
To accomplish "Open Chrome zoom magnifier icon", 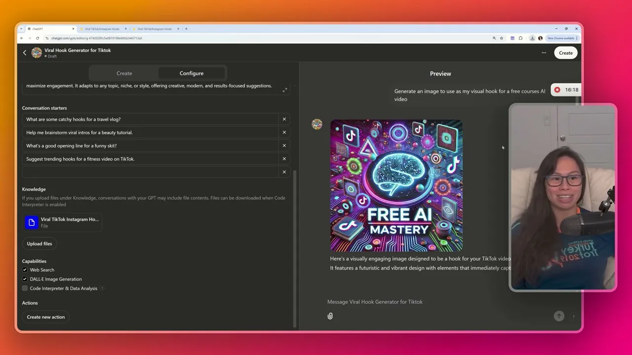I will [494, 38].
